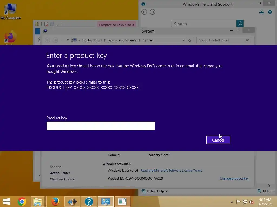Open the Compressed Folder Tools tab
This screenshot has width=277, height=207.
[x=116, y=25]
